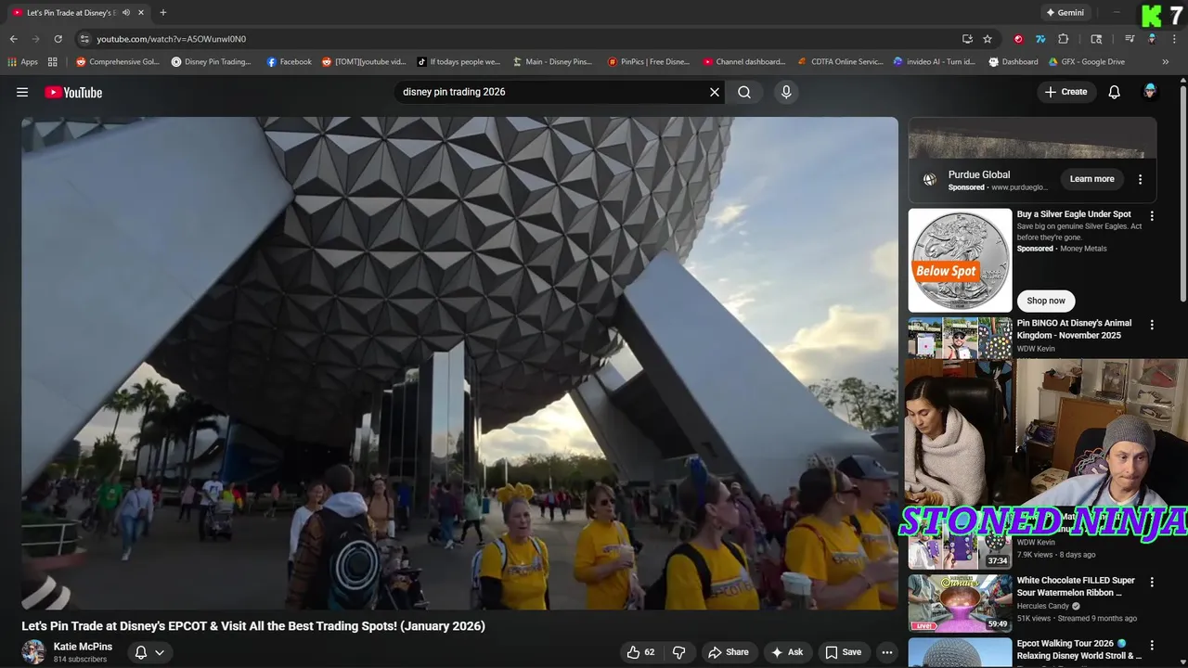This screenshot has width=1188, height=668.
Task: Save the video to a playlist
Action: 843,652
